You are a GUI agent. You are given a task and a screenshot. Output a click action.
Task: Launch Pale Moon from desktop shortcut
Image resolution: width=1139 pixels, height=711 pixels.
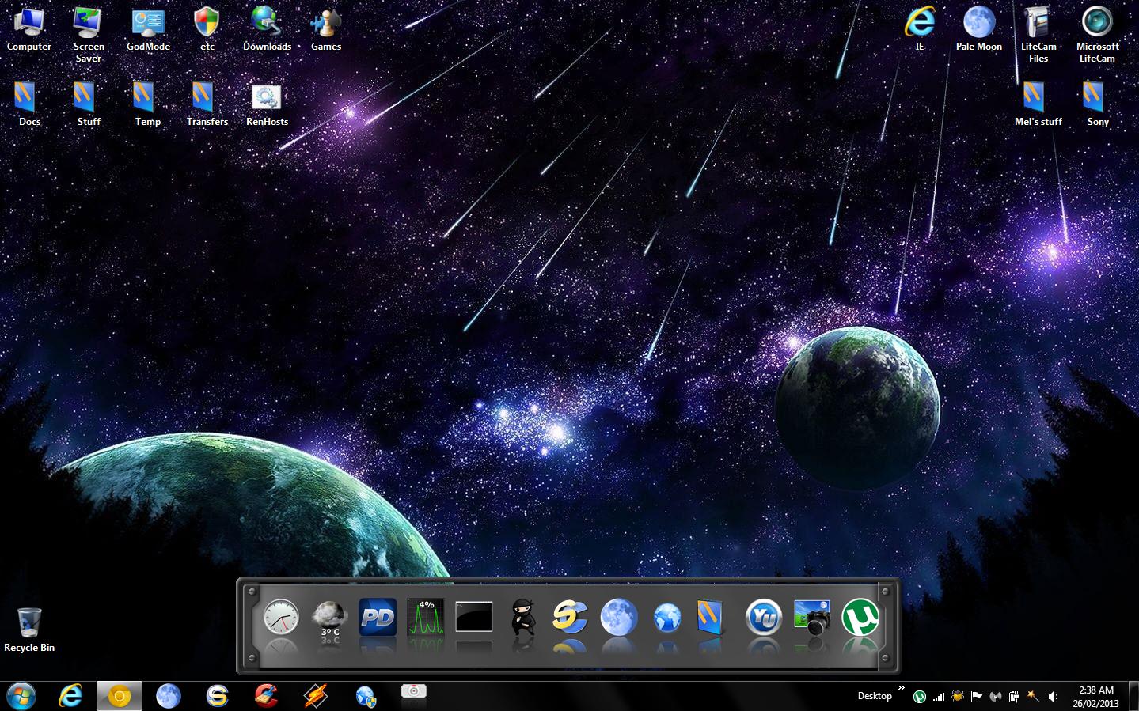click(979, 29)
